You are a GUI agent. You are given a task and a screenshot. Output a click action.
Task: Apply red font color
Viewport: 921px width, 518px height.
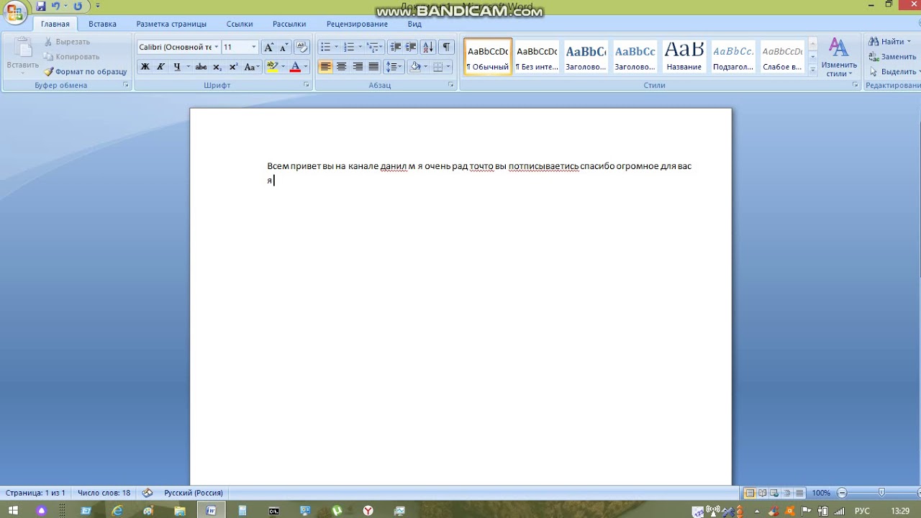(294, 67)
